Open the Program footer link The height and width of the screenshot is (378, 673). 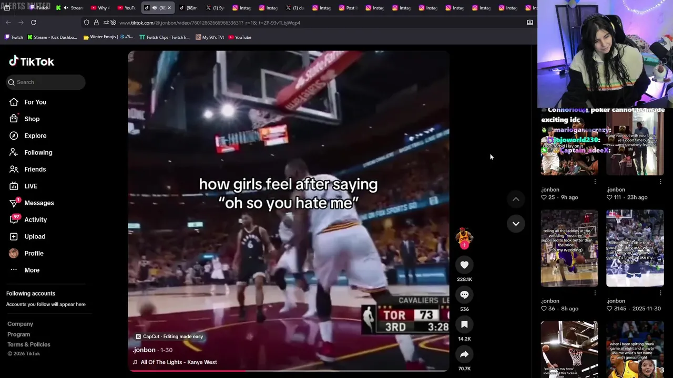pyautogui.click(x=18, y=334)
